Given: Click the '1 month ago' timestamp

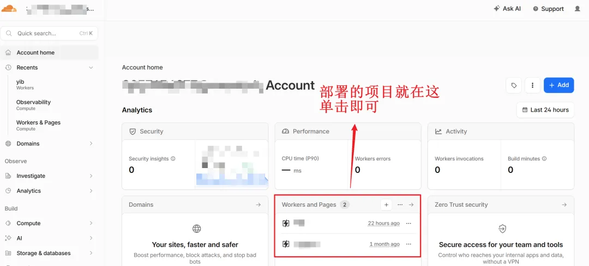Looking at the screenshot, I should point(384,244).
